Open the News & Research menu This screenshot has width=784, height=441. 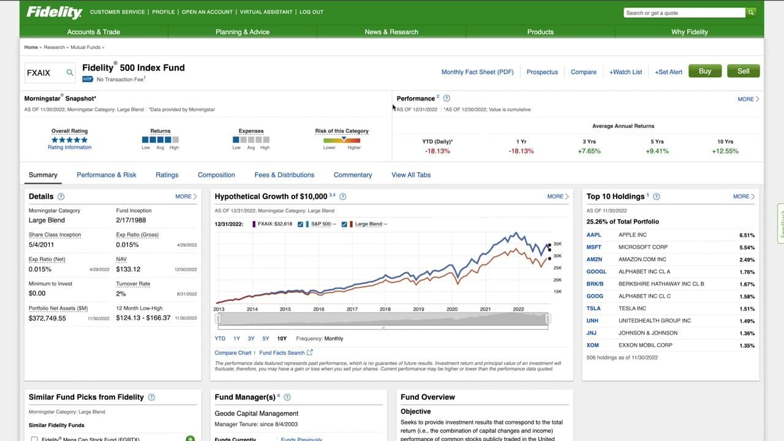pos(391,32)
